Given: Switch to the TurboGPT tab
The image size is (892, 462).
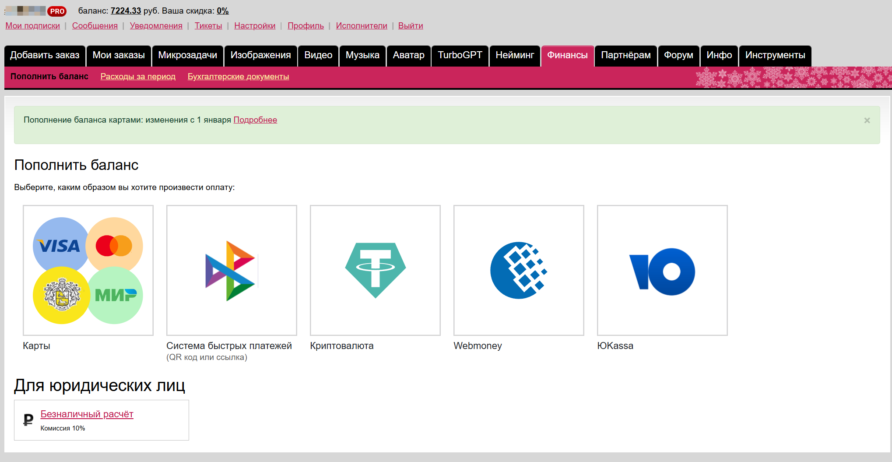Looking at the screenshot, I should click(x=460, y=56).
